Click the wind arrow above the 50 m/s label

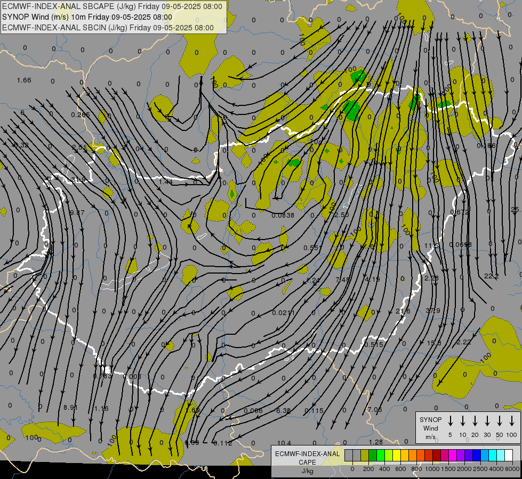(500, 421)
